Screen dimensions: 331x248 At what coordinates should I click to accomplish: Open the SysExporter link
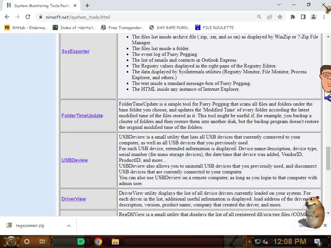[x=76, y=51]
